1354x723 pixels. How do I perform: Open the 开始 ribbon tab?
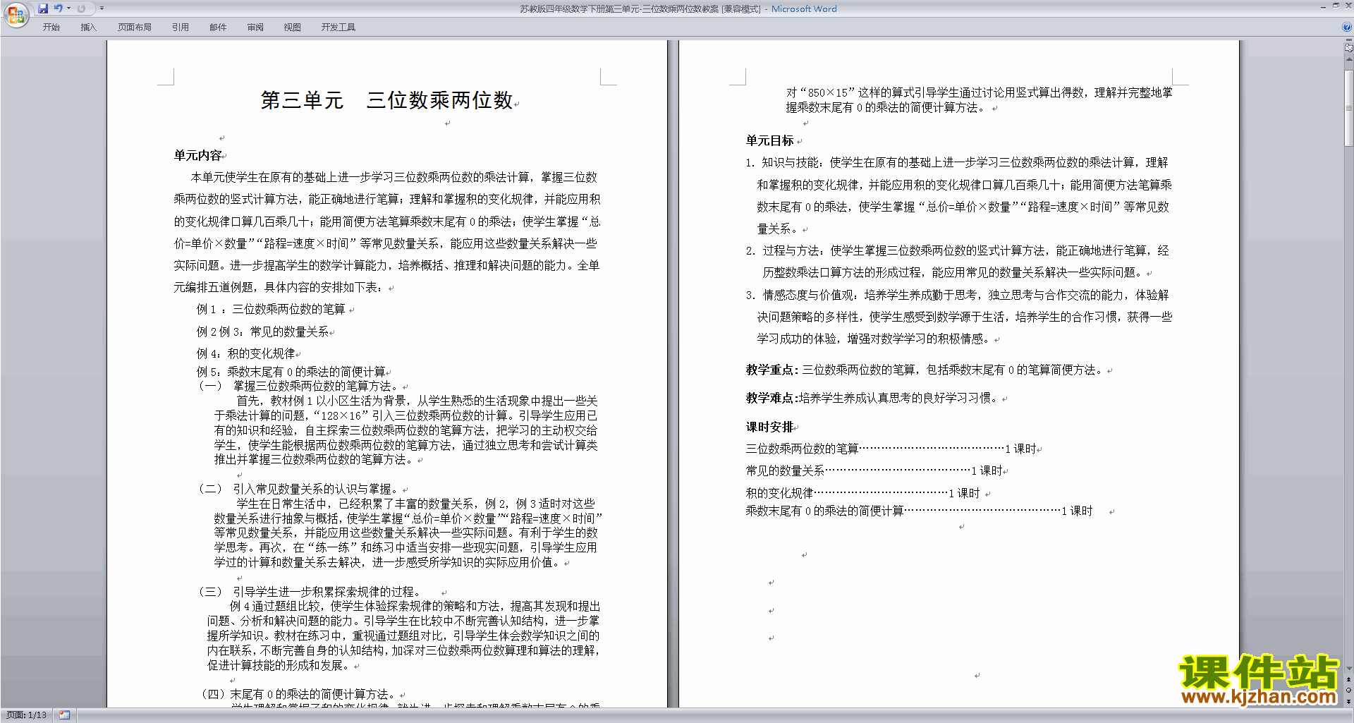pos(51,28)
